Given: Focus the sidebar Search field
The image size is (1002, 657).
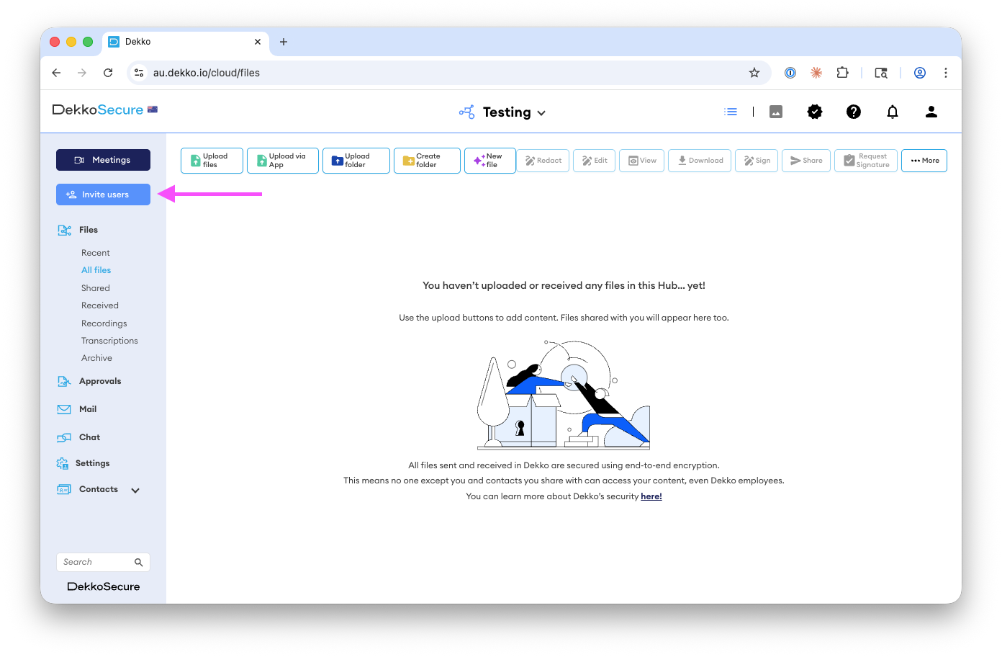Looking at the screenshot, I should 103,562.
